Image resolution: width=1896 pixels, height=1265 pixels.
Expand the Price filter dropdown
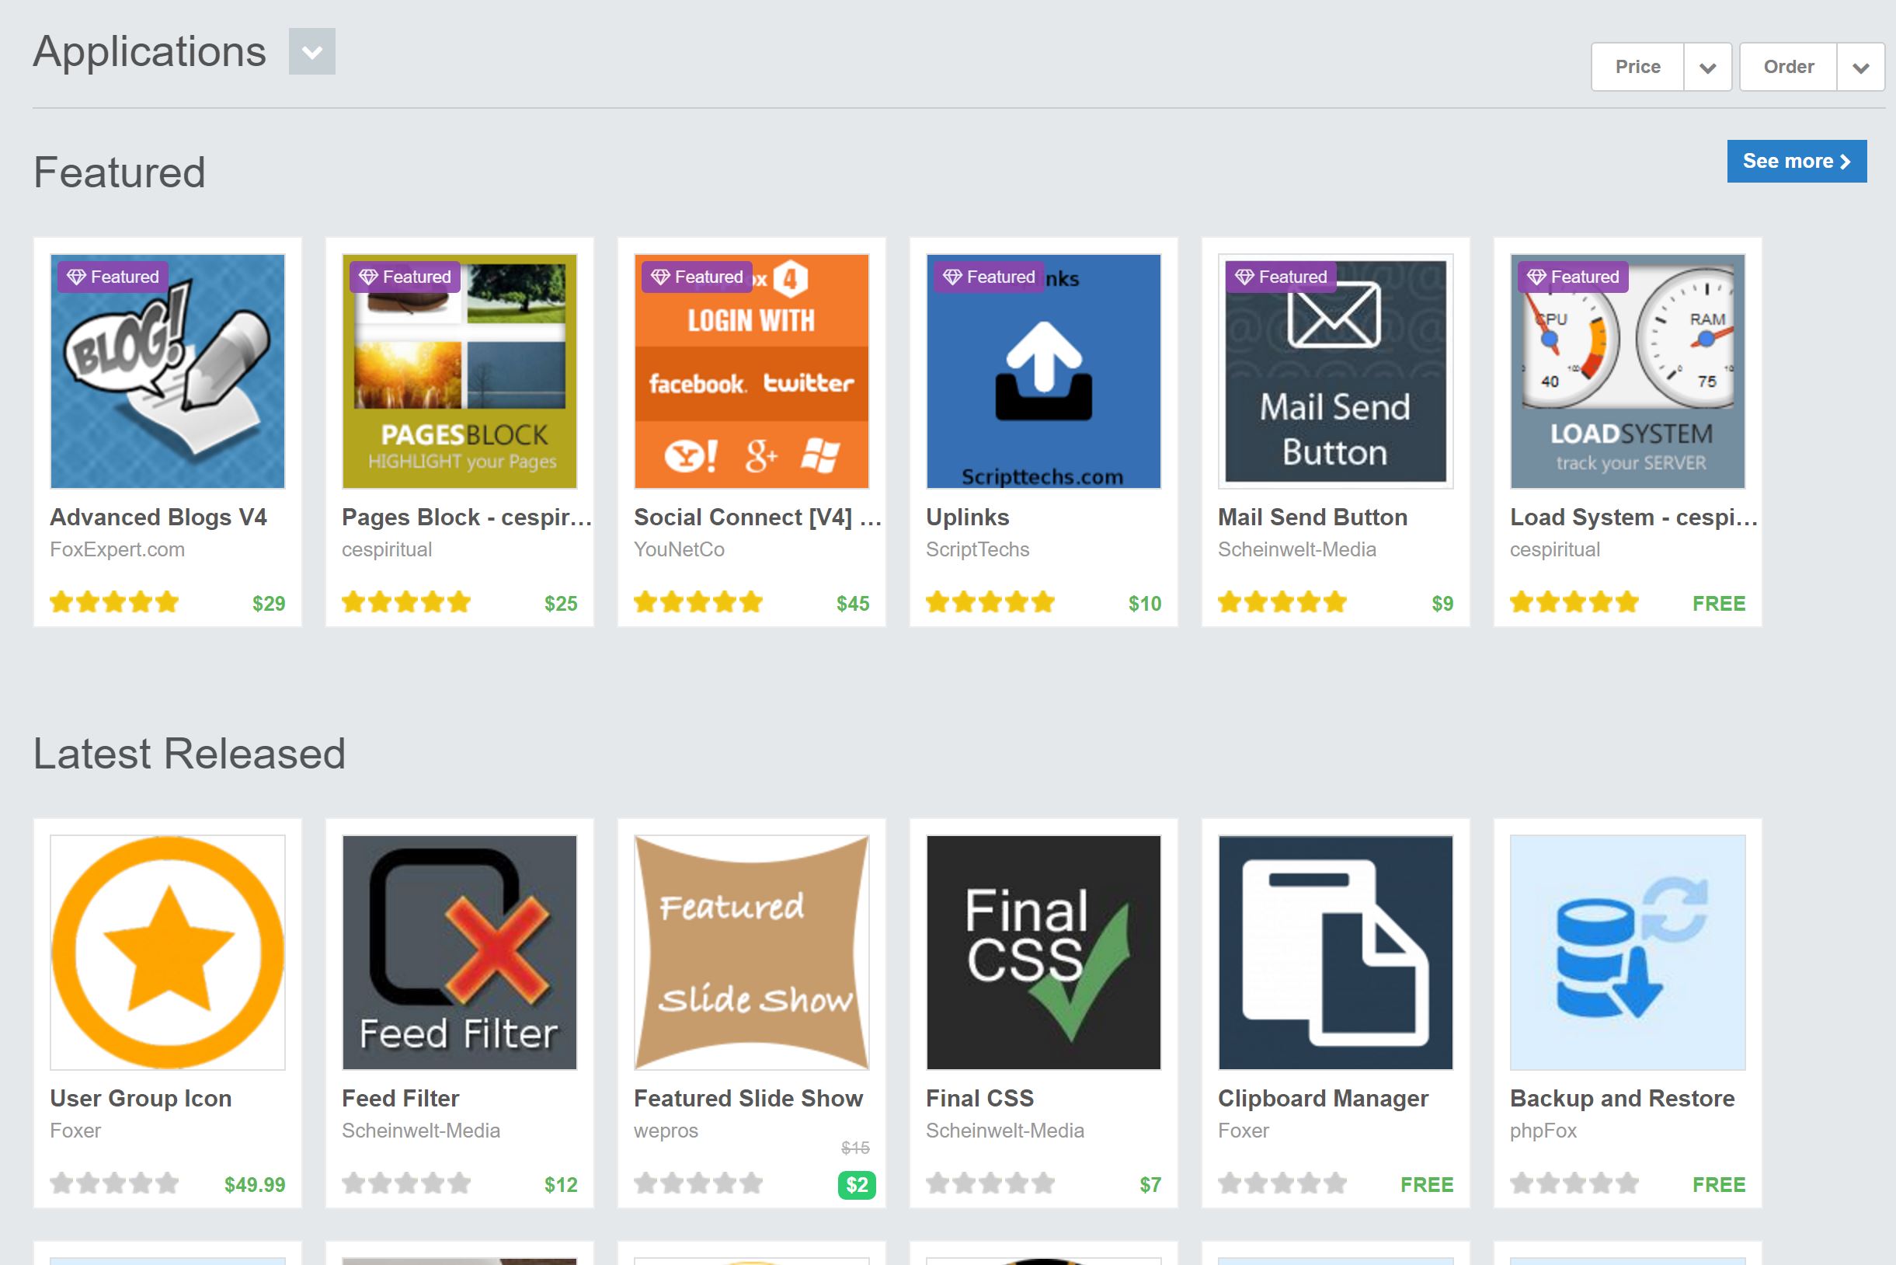1661,66
